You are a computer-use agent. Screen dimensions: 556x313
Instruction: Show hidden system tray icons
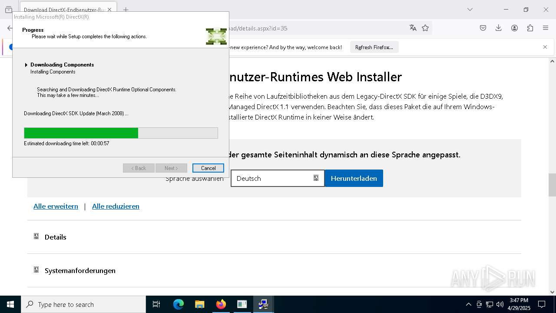[x=468, y=304]
